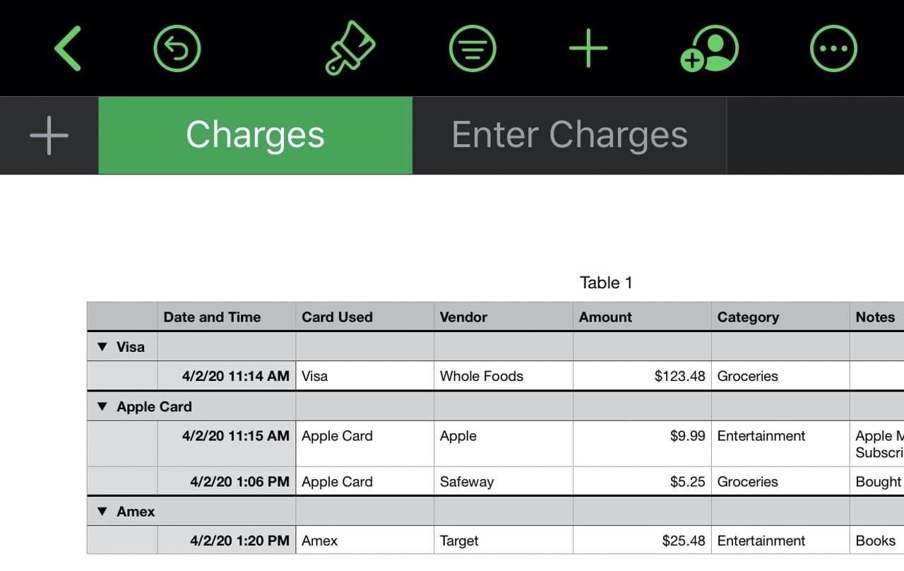
Task: Add a new sheet
Action: pyautogui.click(x=49, y=135)
